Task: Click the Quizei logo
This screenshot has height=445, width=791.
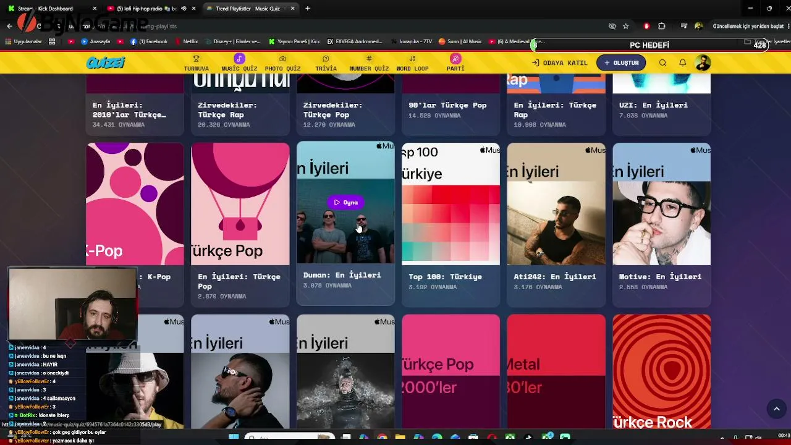Action: tap(106, 62)
